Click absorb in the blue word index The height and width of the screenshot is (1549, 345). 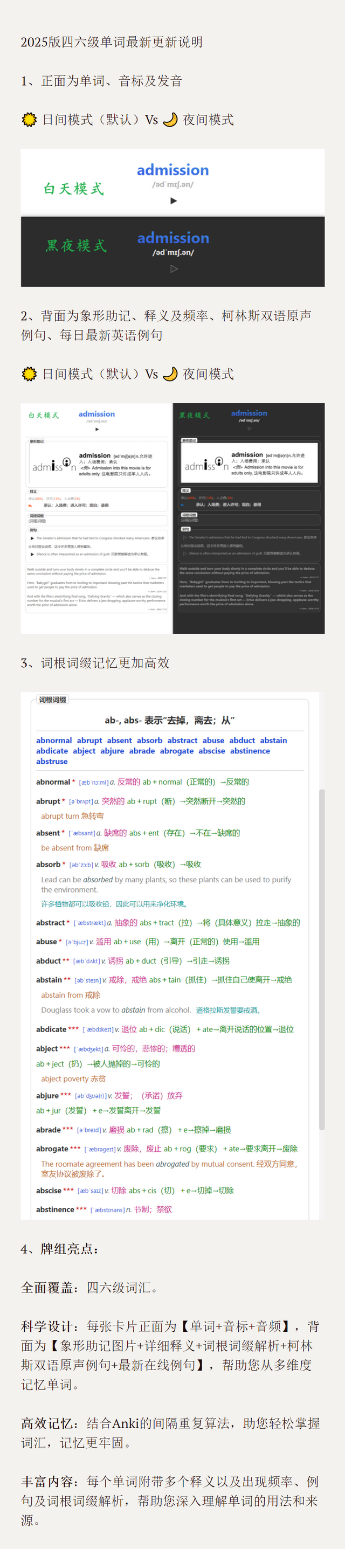[150, 740]
